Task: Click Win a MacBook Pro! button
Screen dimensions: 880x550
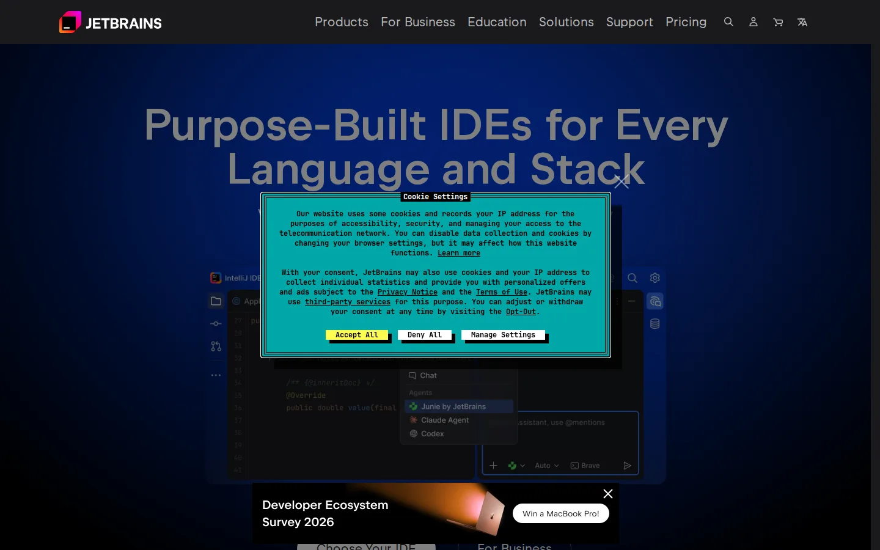Action: (x=561, y=513)
